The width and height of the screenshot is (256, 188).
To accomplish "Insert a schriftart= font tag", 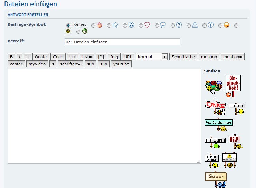I will click(x=70, y=64).
